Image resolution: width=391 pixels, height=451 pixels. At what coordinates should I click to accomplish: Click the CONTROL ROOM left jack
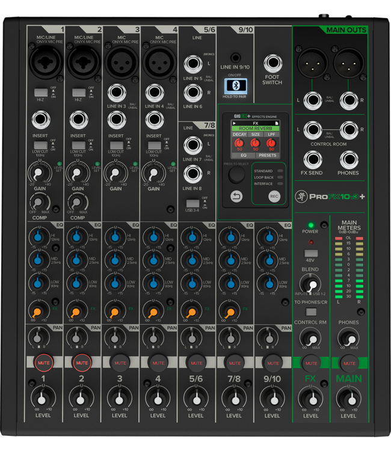coord(312,130)
